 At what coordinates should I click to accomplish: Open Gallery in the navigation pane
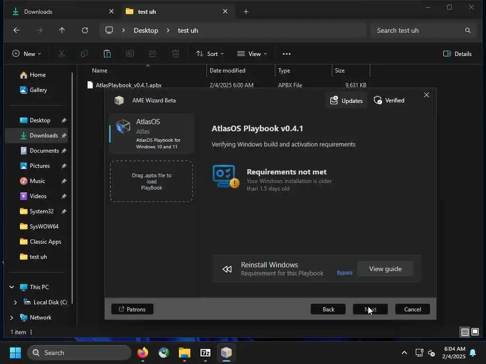pos(38,90)
